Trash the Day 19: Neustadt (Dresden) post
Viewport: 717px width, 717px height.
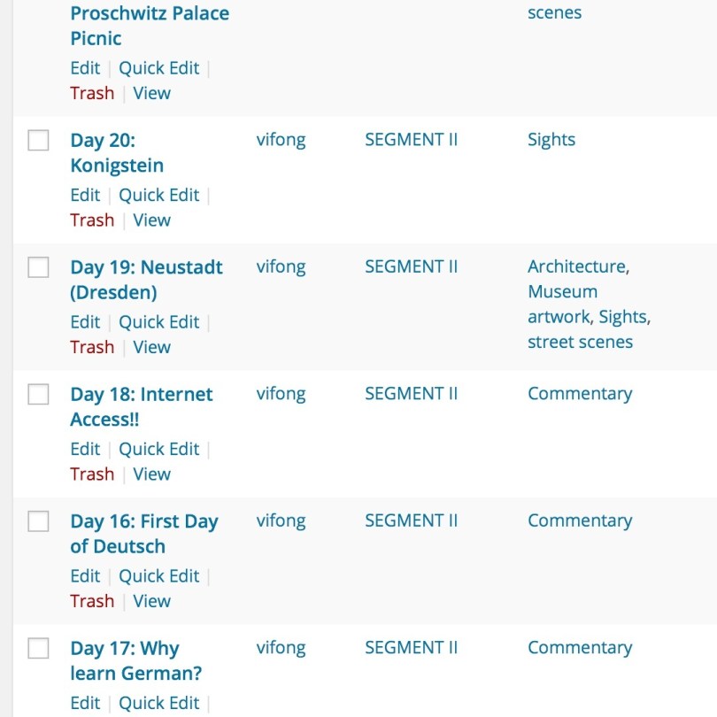click(92, 347)
